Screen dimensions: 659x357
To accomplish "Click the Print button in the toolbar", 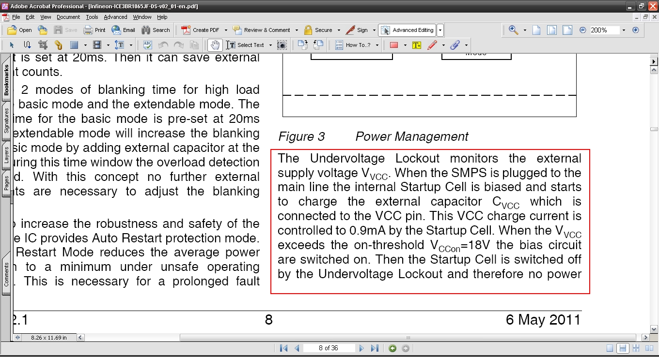I will coord(94,30).
